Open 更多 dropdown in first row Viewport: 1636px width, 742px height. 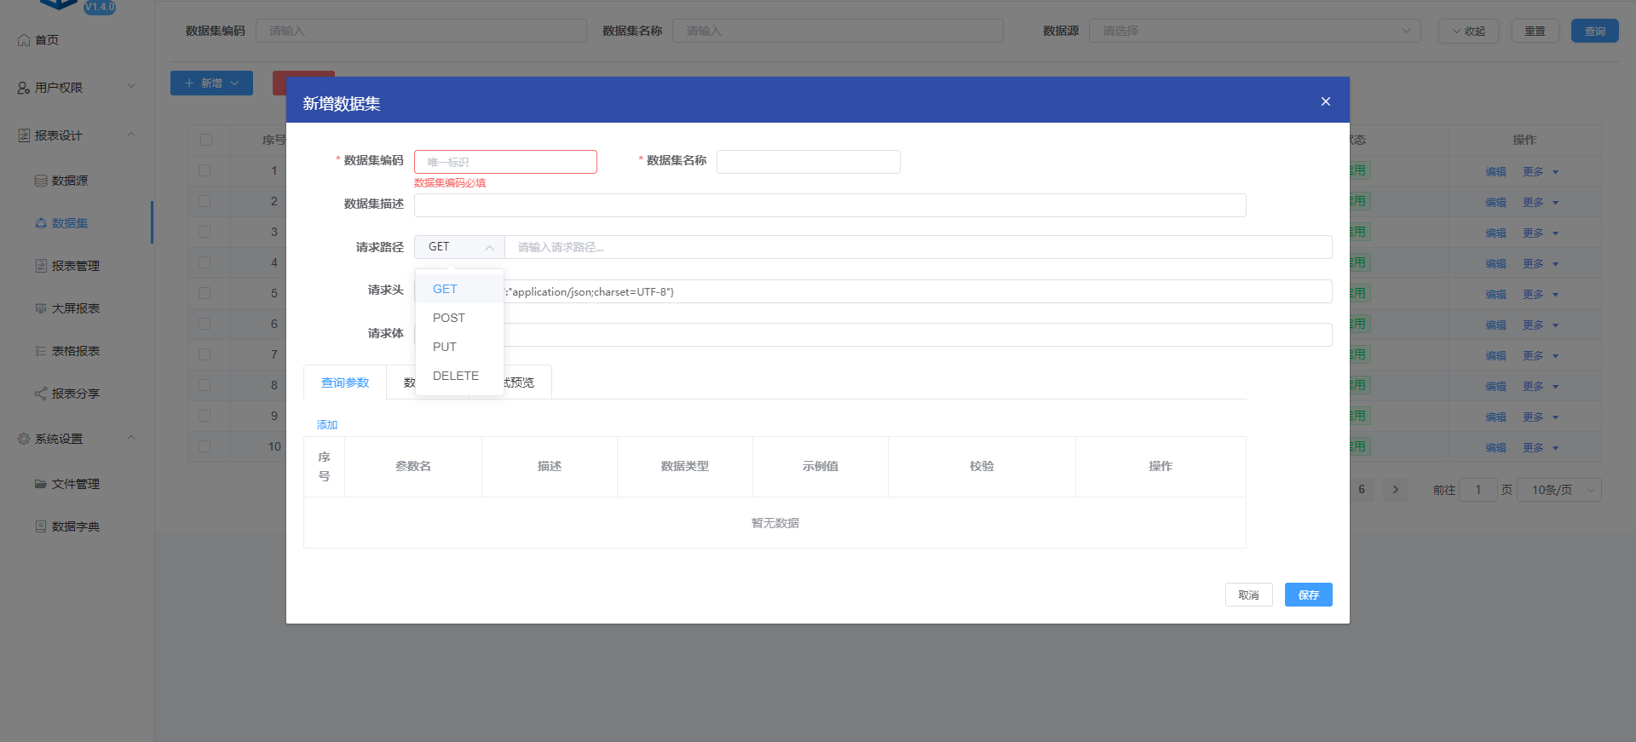(x=1541, y=171)
